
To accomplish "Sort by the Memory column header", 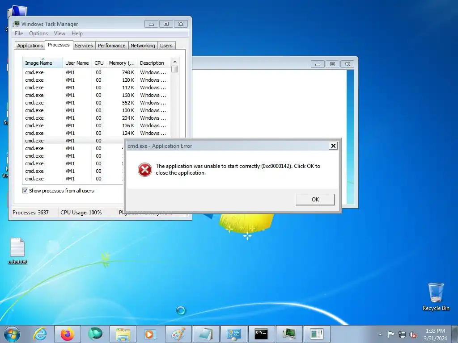I will [x=122, y=63].
